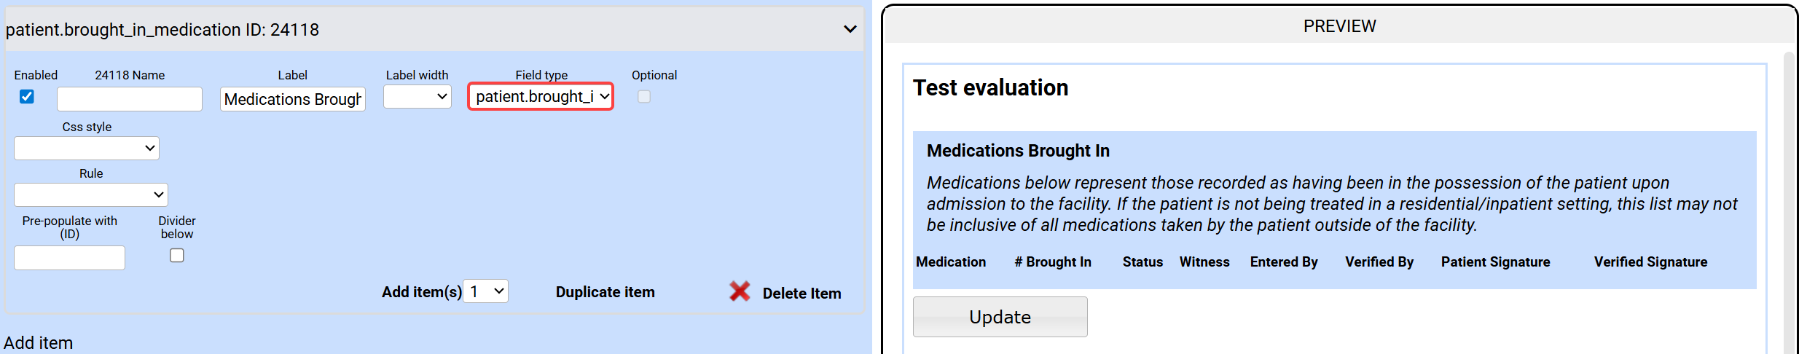This screenshot has width=1799, height=354.
Task: Click the Add item(s) label
Action: coord(421,292)
